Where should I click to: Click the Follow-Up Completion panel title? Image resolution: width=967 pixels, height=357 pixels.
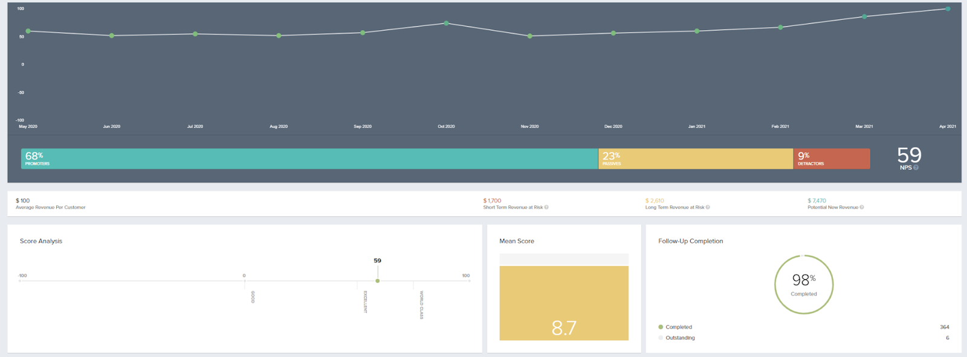(x=691, y=241)
